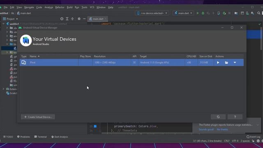Screen dimensions: 263x148
Task: Open the Event Log
Action: tap(253, 137)
